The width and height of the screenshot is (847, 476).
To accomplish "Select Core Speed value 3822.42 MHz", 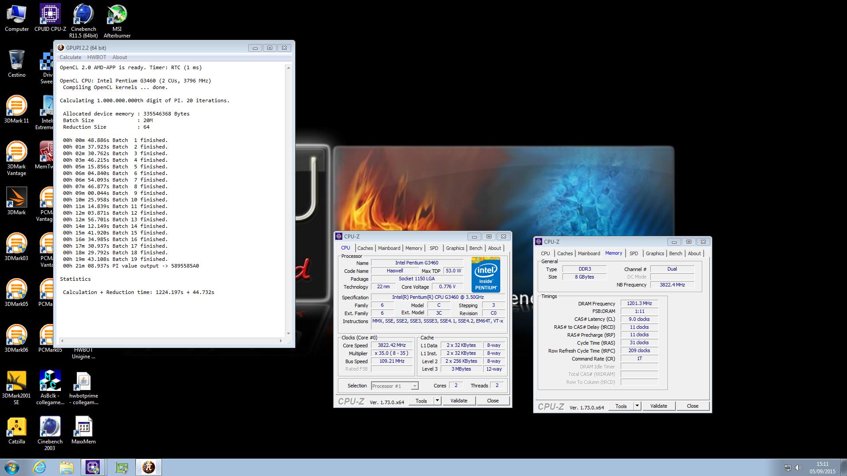I will [x=392, y=345].
